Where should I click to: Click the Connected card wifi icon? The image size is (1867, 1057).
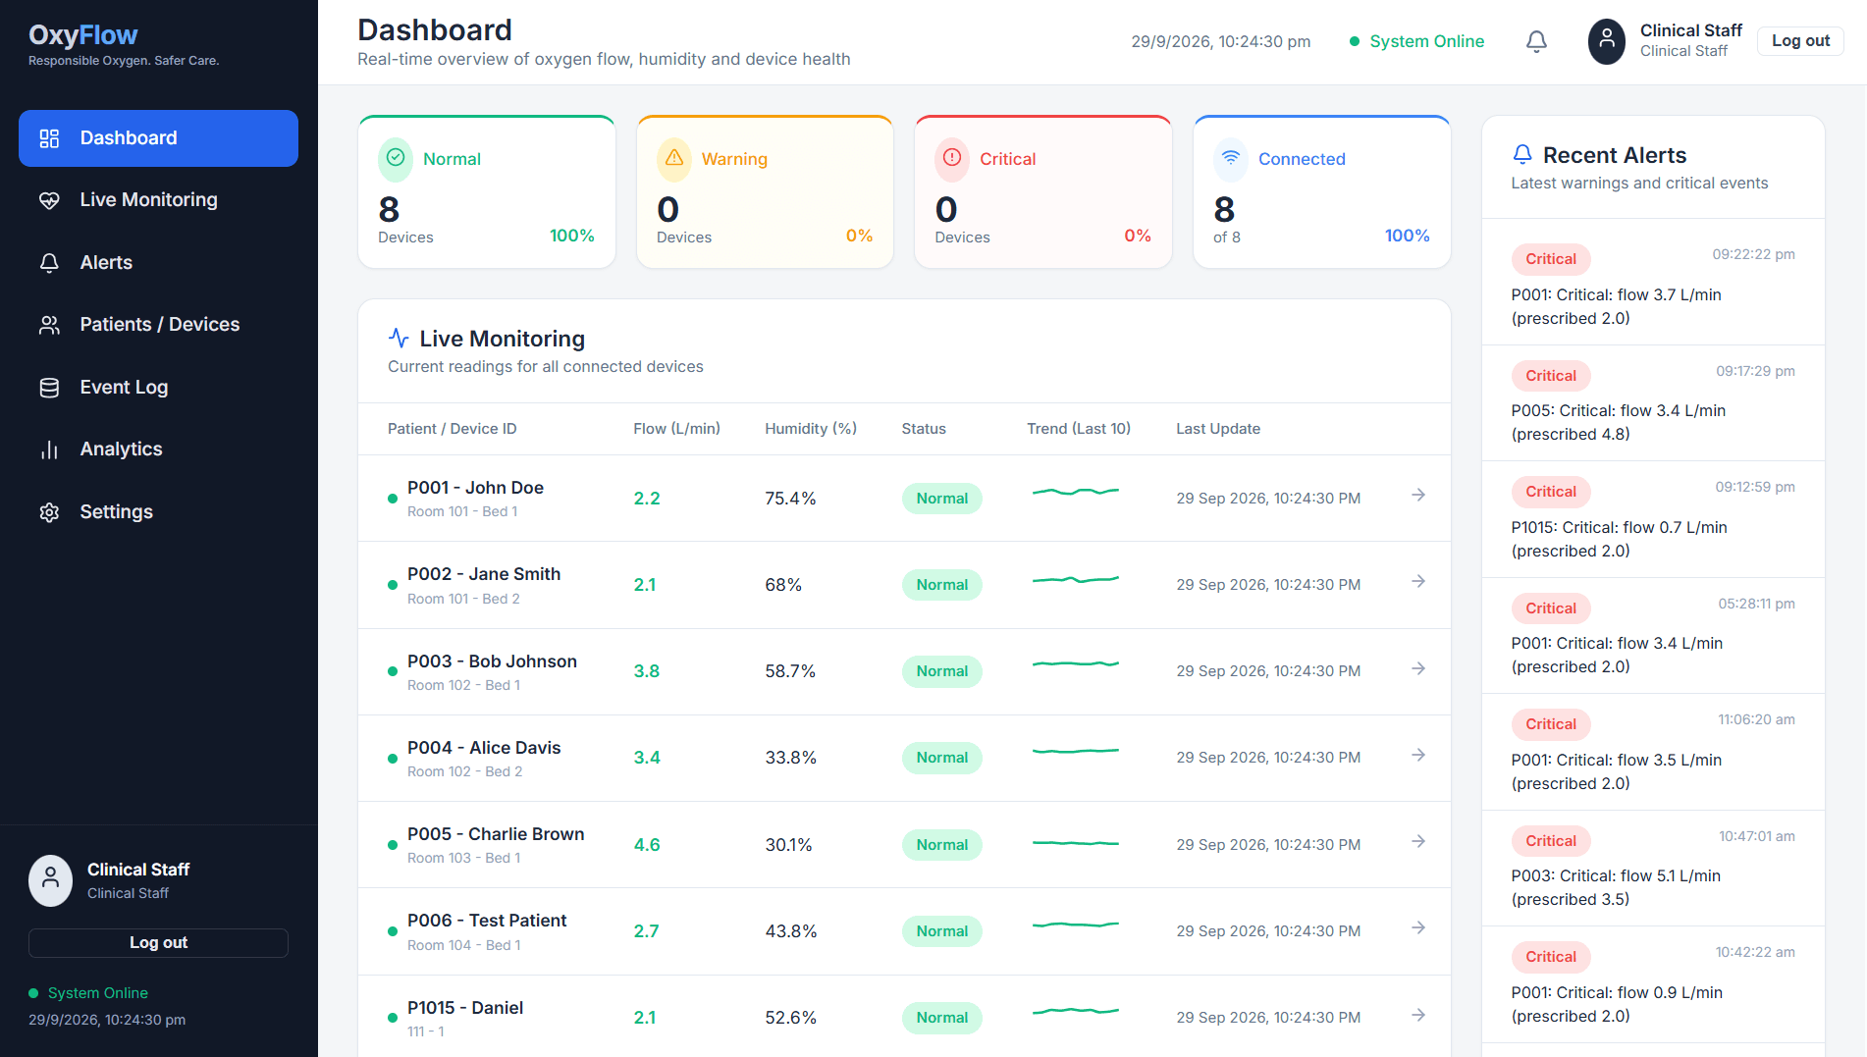tap(1231, 158)
